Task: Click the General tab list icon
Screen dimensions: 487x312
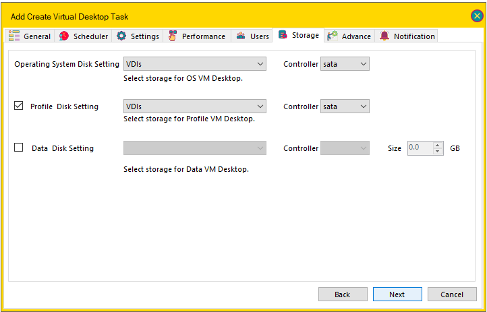Action: (14, 36)
